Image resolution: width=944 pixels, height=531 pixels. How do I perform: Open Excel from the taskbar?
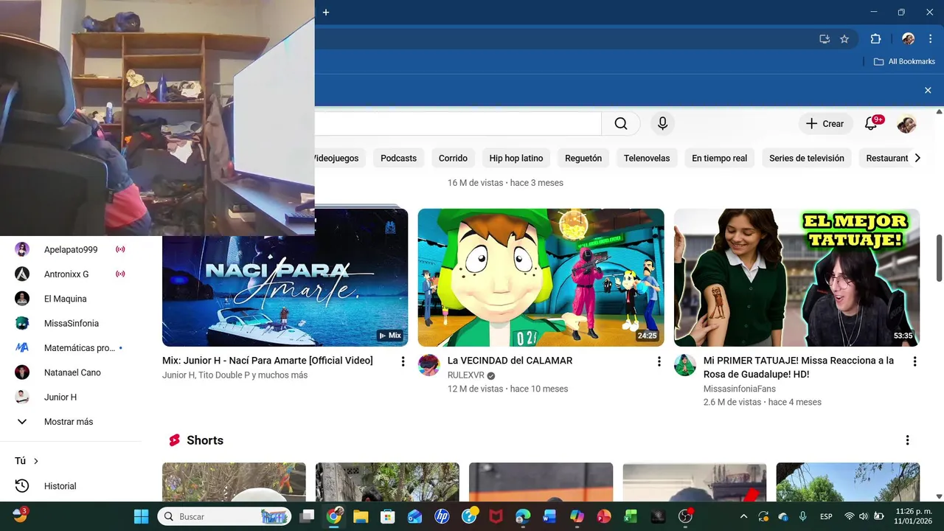[631, 516]
